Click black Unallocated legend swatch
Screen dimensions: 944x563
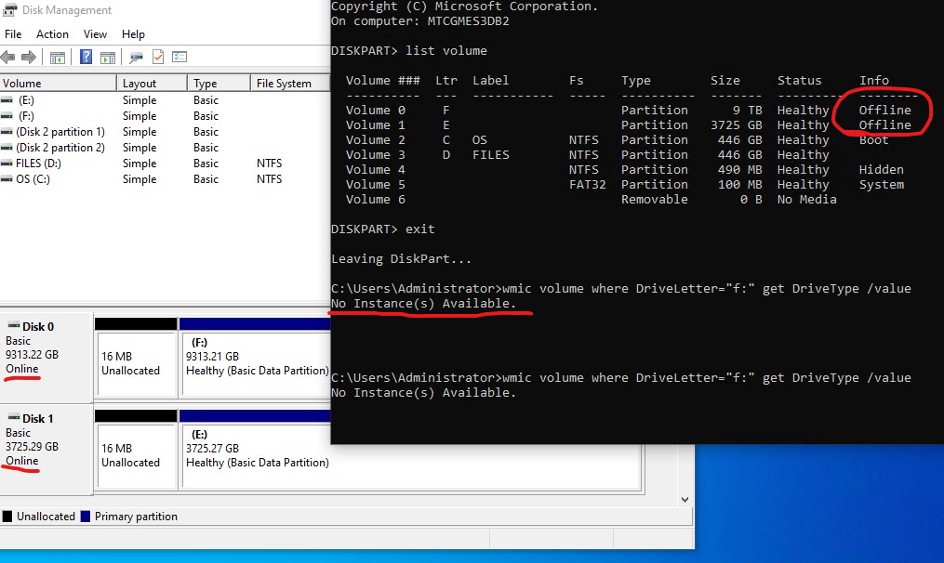point(7,517)
